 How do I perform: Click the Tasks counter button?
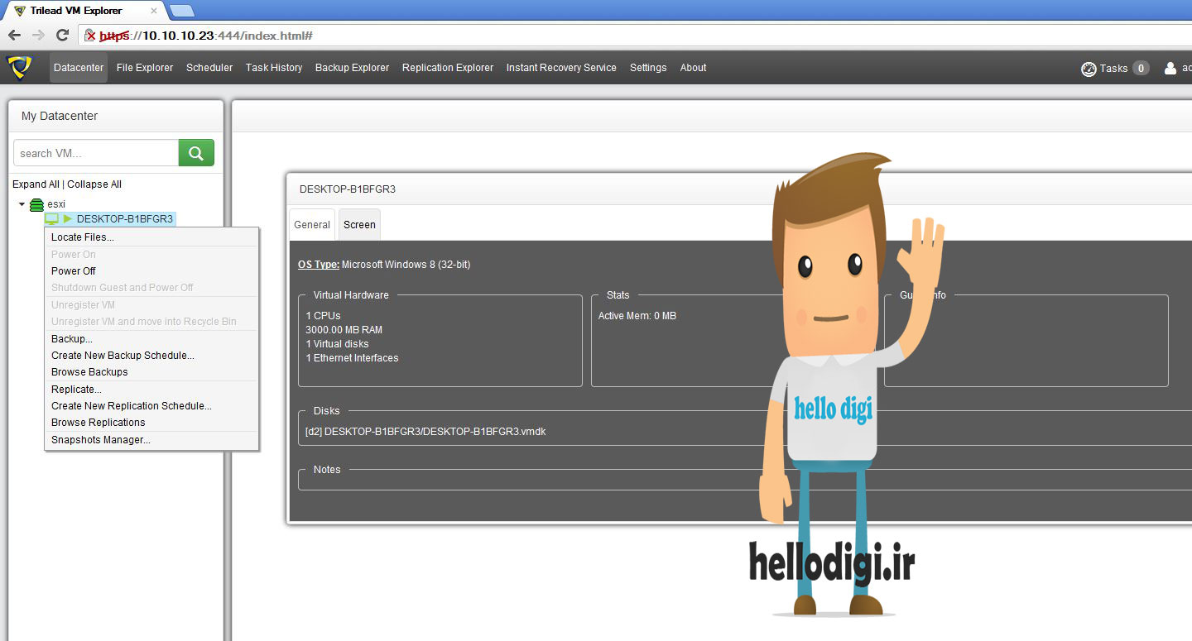1141,69
